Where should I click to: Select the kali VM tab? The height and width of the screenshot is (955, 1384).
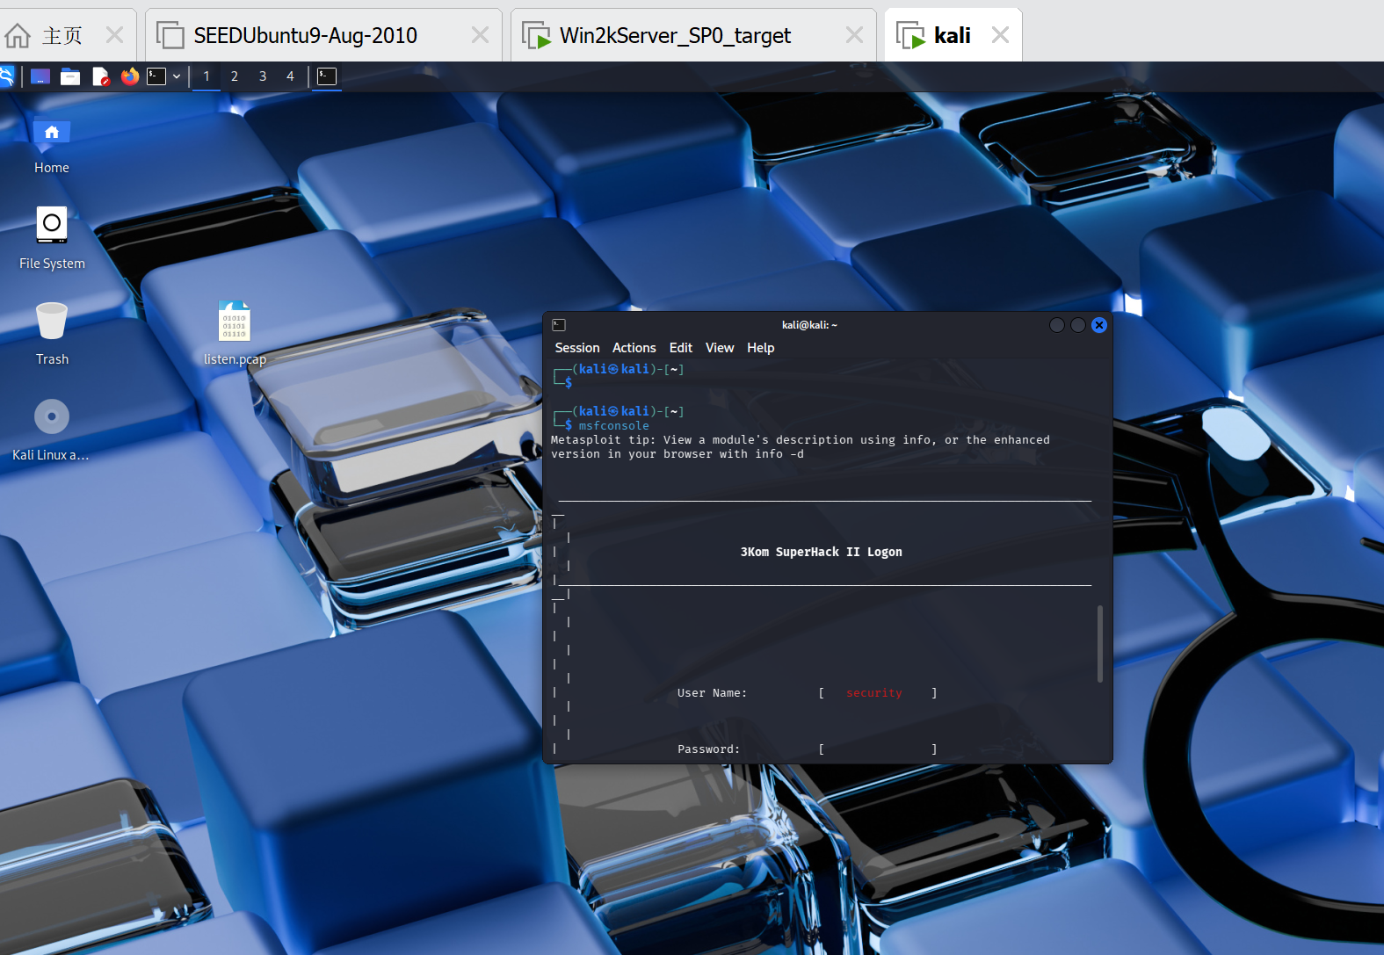pos(953,35)
